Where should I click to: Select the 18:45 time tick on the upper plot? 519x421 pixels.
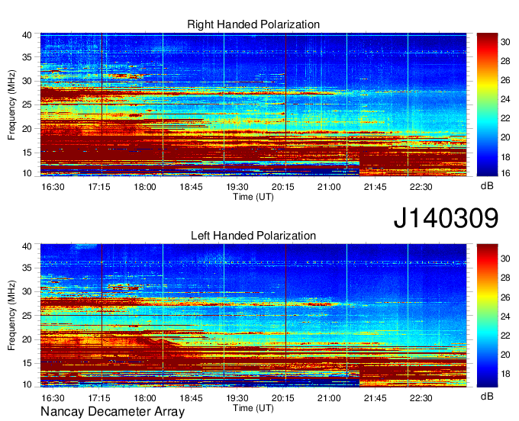(x=191, y=187)
